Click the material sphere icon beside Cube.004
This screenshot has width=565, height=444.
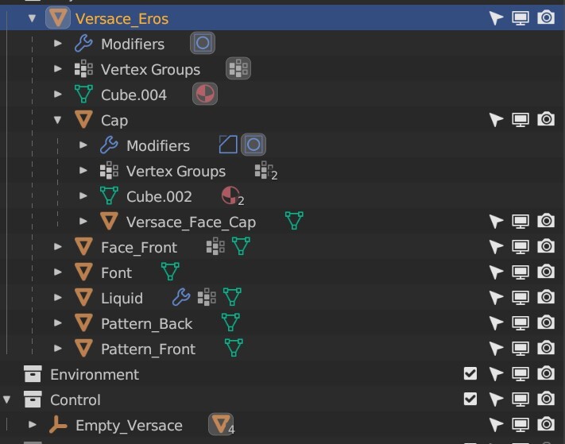204,95
